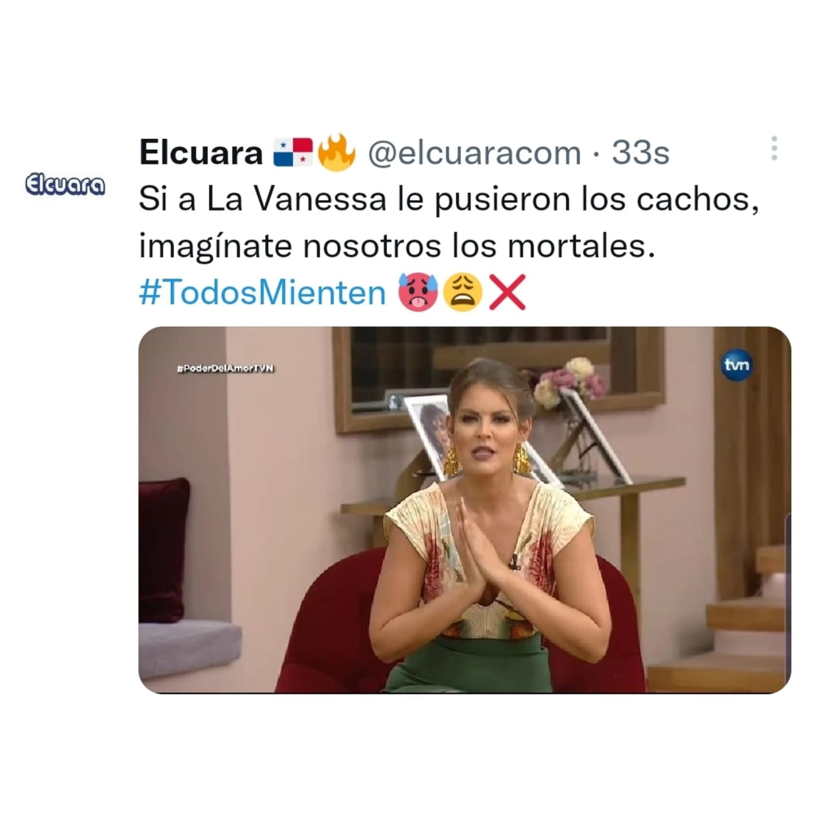Click the dark red cushion in the image
Image resolution: width=816 pixels, height=816 pixels.
point(164,550)
